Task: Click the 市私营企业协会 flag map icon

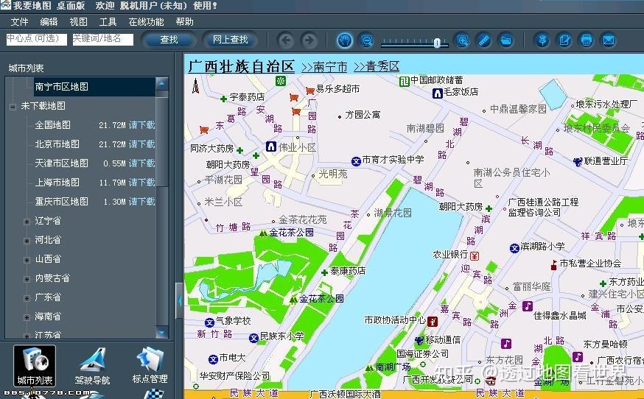Action: pyautogui.click(x=553, y=265)
